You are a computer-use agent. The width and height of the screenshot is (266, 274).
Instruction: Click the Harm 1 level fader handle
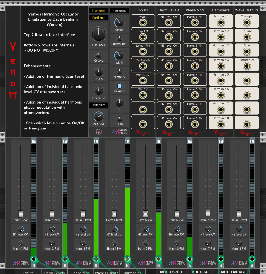pyautogui.click(x=21, y=214)
